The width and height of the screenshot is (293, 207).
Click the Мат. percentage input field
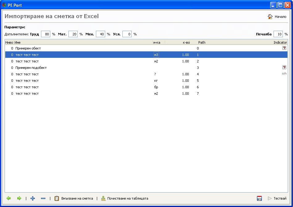(73, 34)
